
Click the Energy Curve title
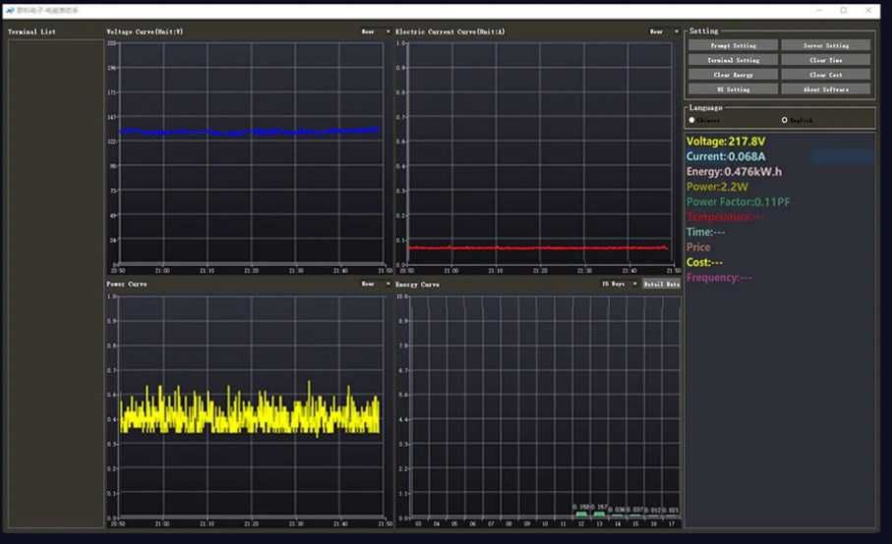(x=417, y=284)
